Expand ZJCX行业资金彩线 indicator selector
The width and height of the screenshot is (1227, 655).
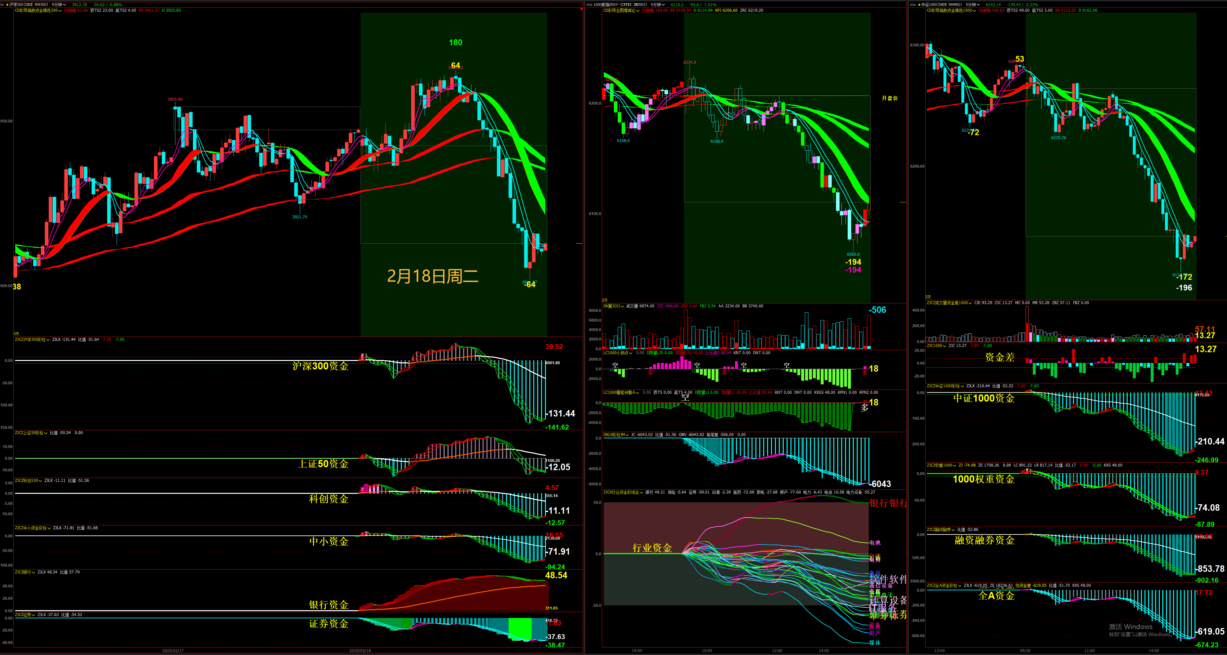pos(642,493)
